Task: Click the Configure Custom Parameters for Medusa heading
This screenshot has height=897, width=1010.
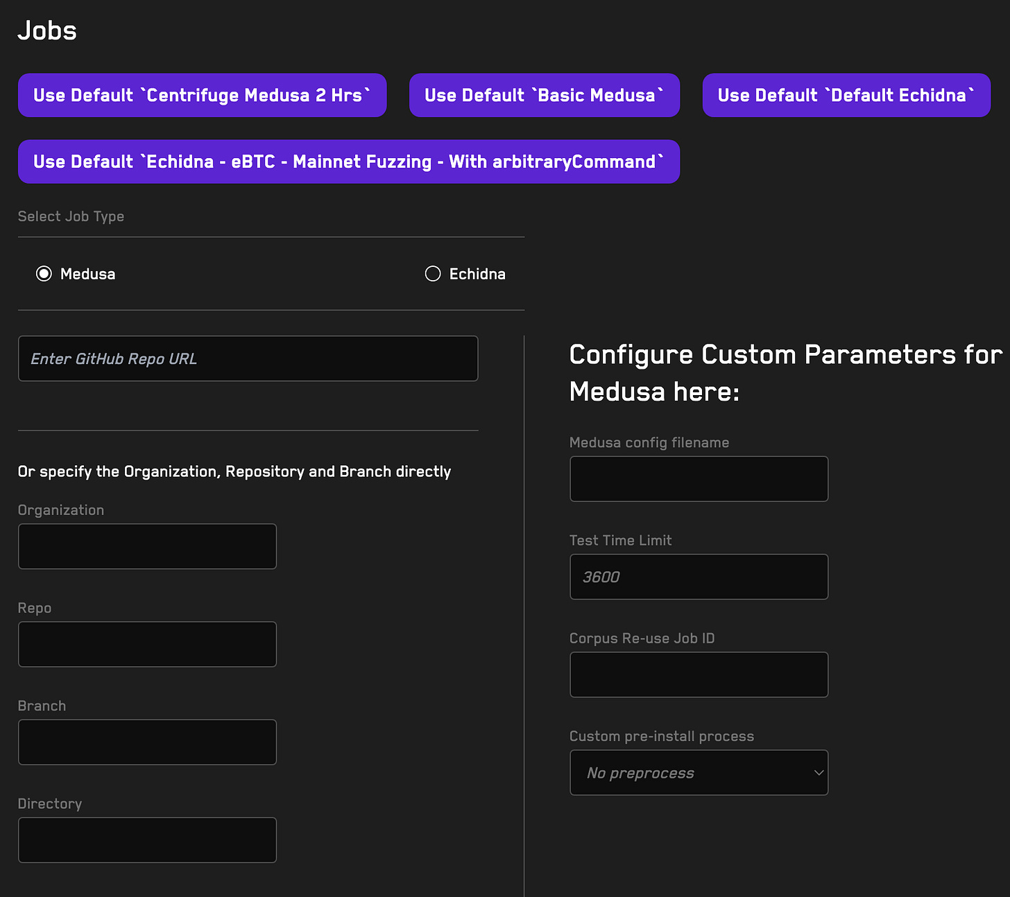Action: coord(785,373)
